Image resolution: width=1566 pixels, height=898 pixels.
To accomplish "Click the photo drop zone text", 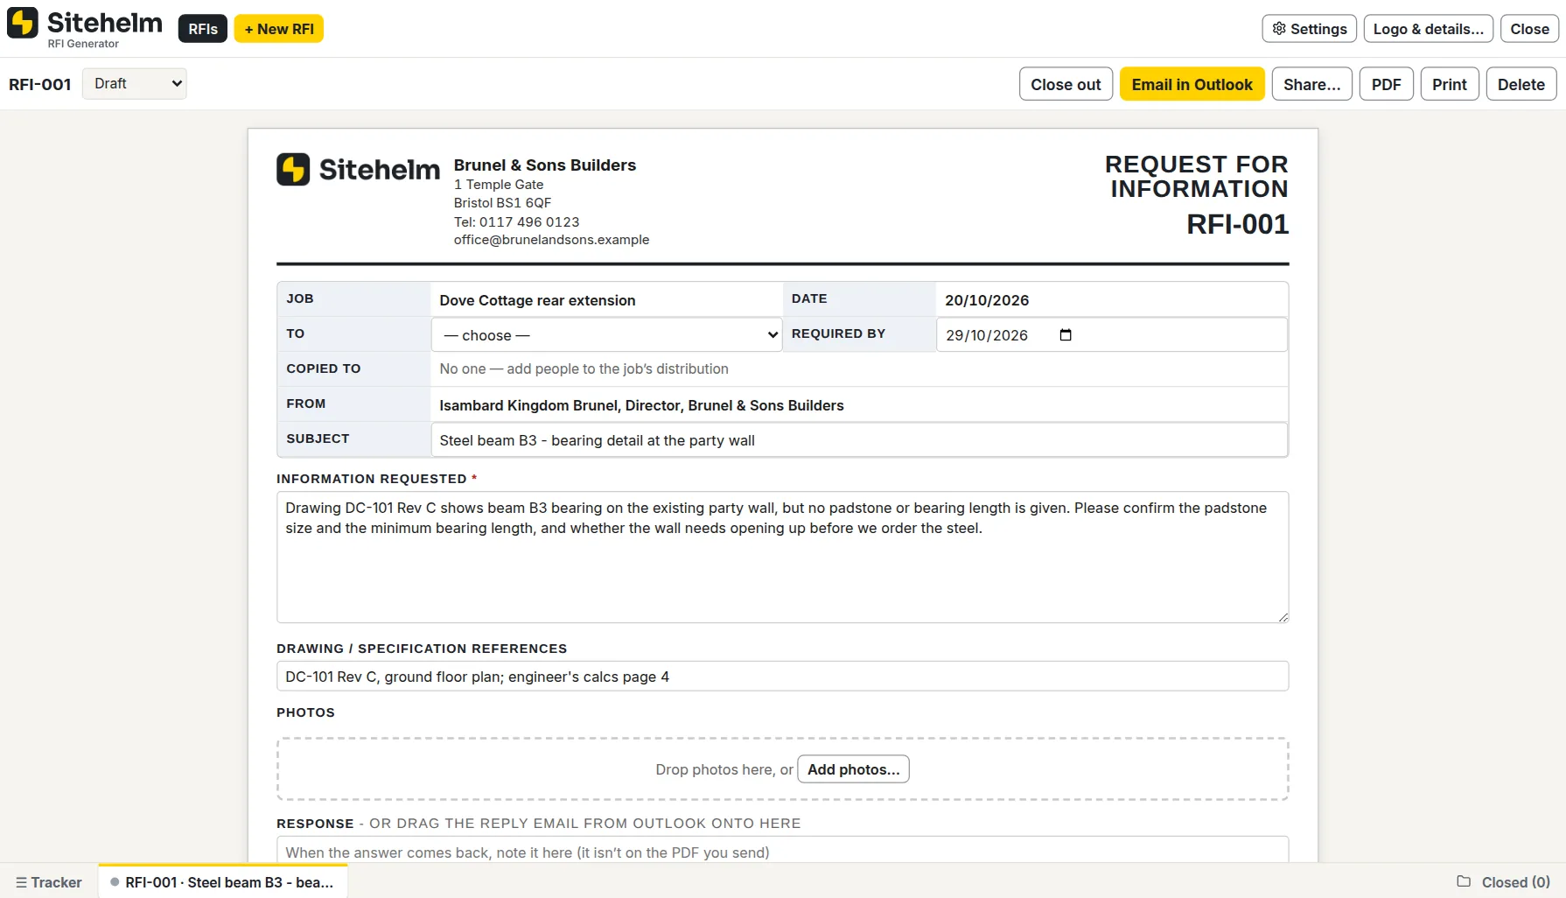I will coord(724,769).
